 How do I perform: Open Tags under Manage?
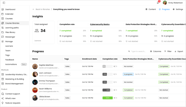click(x=7, y=55)
